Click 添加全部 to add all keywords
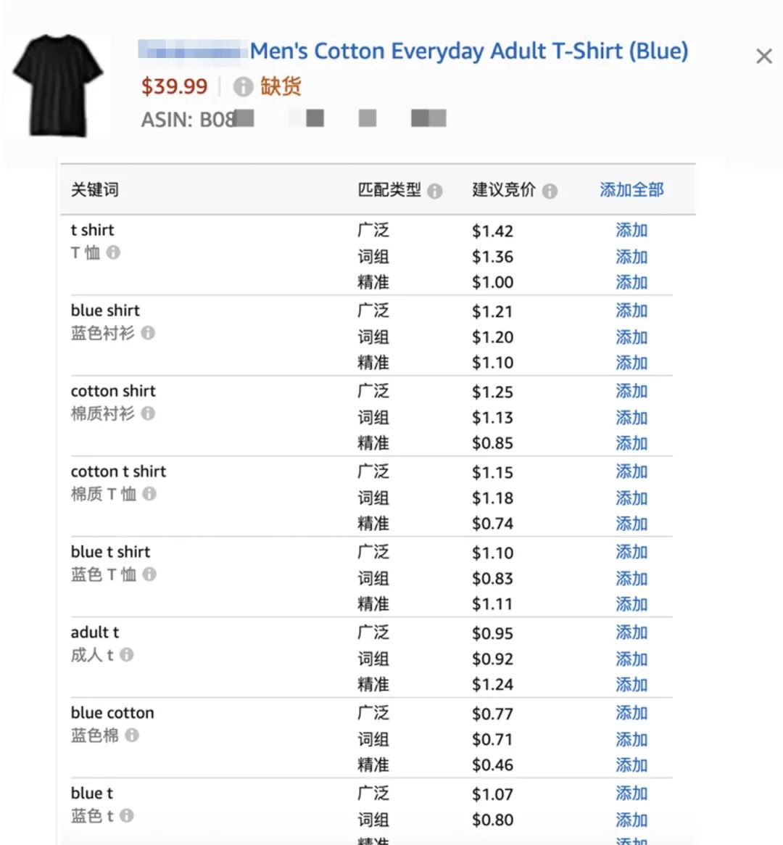 (x=631, y=190)
